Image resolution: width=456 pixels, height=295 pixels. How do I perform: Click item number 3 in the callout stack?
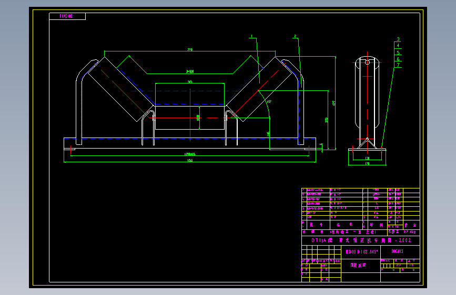coord(398,39)
